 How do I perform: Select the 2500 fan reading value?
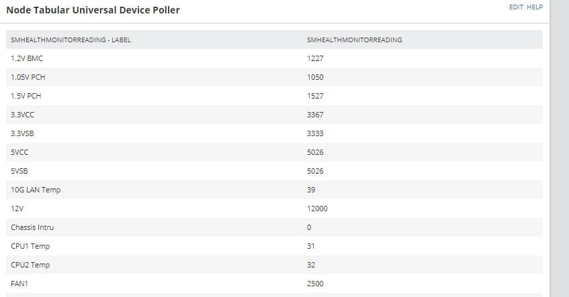[315, 284]
